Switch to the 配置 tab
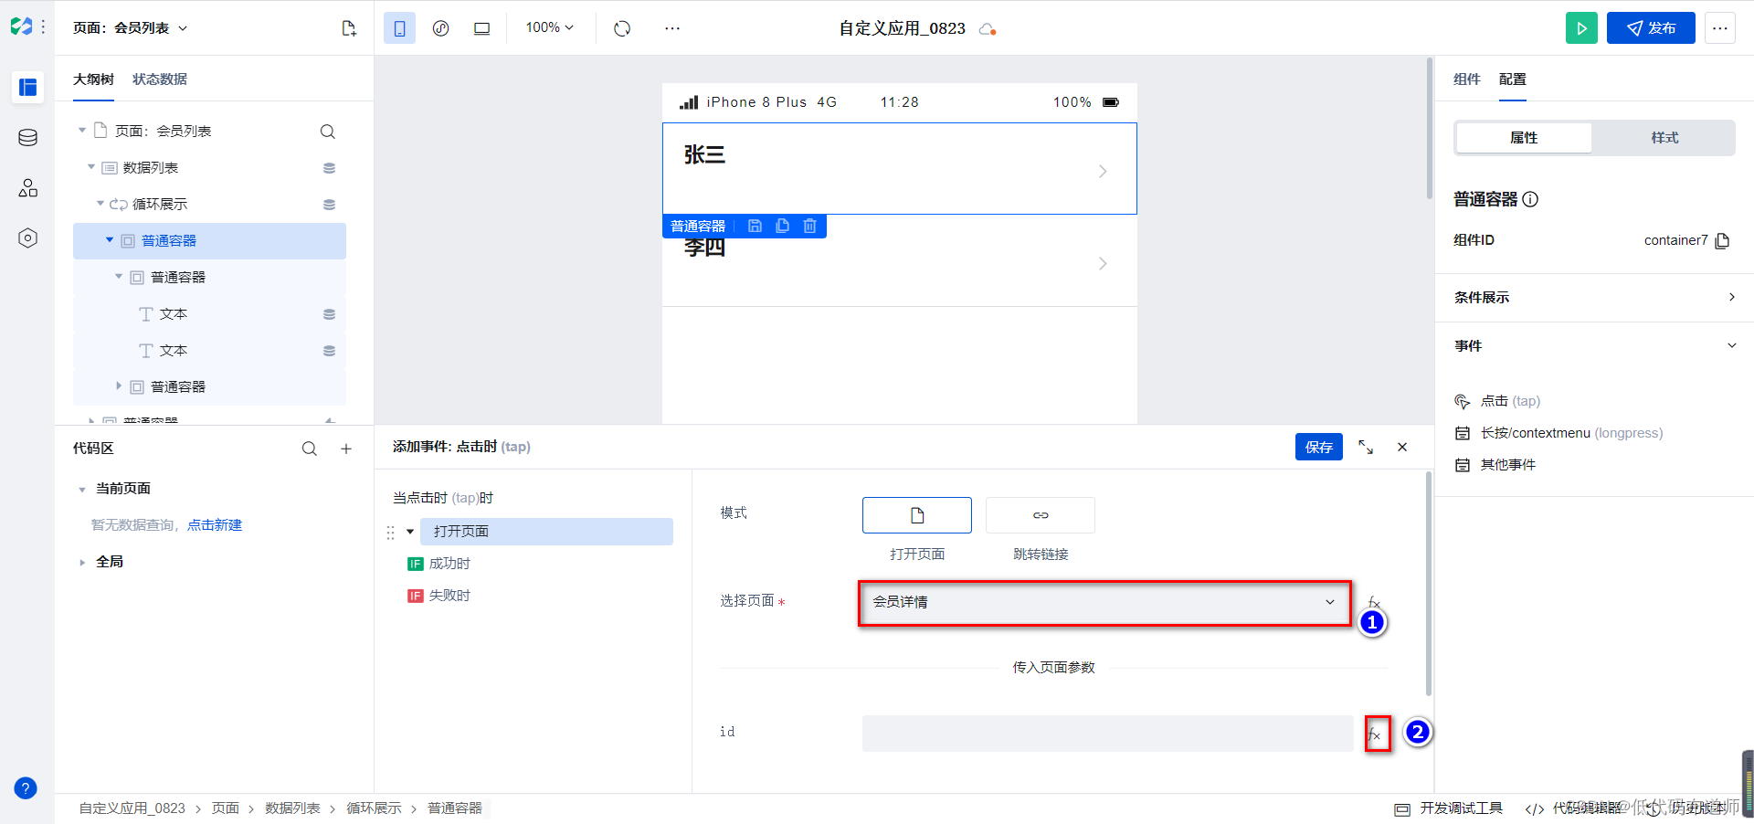Viewport: 1754px width, 824px height. tap(1512, 79)
